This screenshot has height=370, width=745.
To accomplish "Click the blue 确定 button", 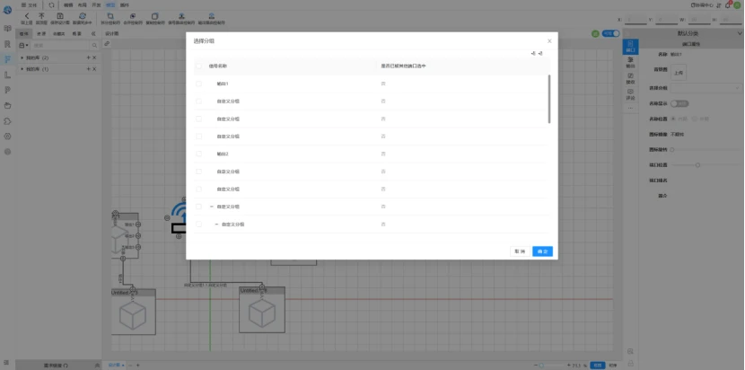I will 543,251.
